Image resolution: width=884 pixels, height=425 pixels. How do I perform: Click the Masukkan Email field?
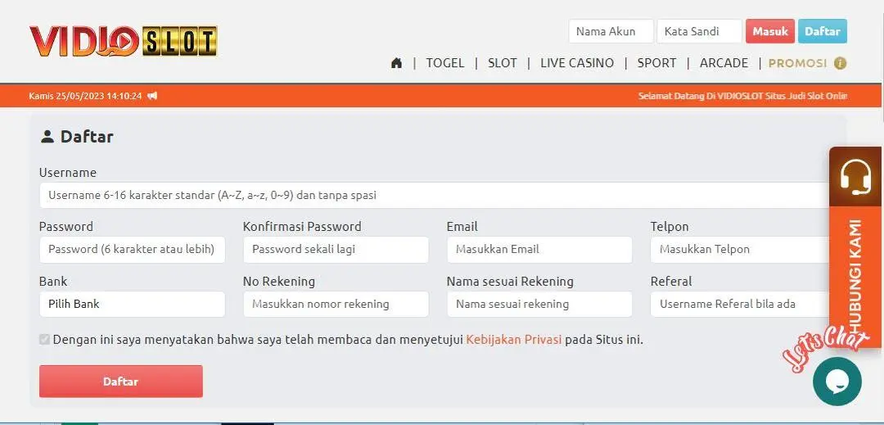tap(539, 249)
